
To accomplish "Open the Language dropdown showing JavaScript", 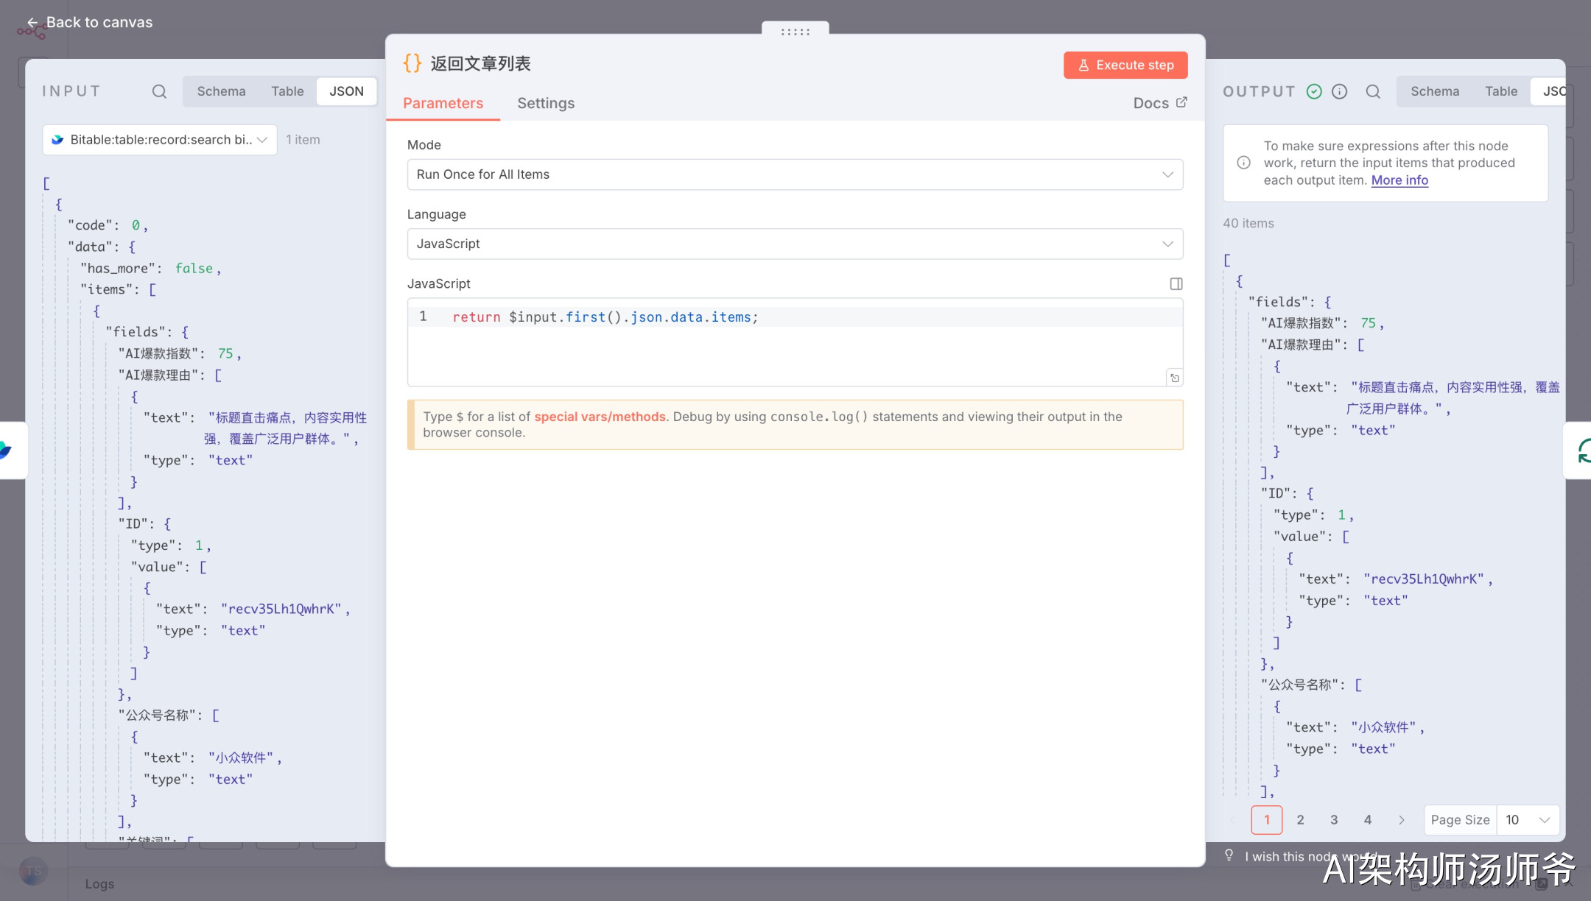I will point(795,244).
